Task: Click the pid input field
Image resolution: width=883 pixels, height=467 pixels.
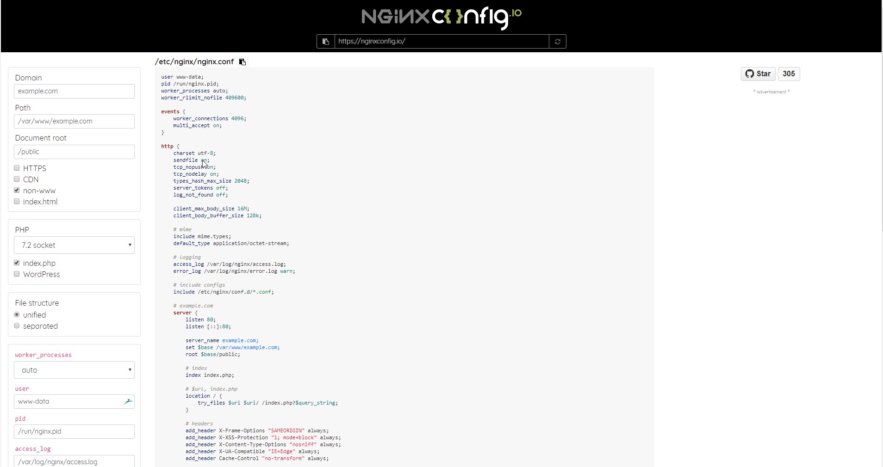Action: [x=74, y=431]
